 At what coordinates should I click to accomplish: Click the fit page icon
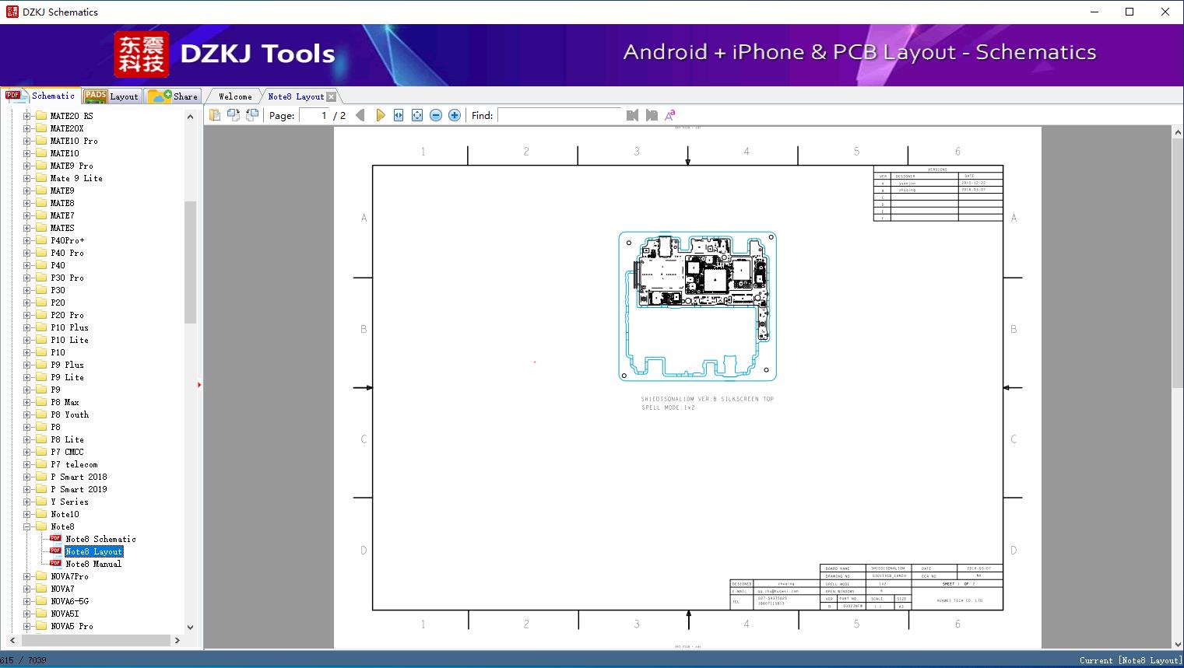[x=417, y=115]
